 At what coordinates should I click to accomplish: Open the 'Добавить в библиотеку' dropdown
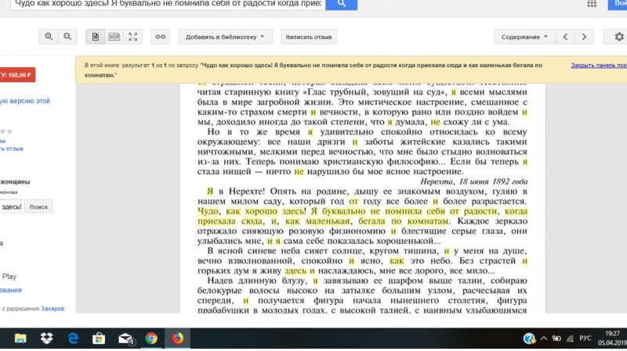tap(225, 37)
